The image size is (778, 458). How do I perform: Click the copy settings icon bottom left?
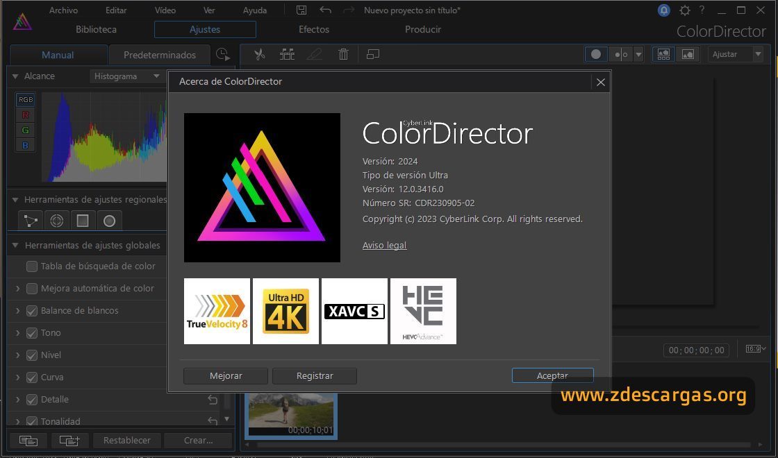[28, 440]
